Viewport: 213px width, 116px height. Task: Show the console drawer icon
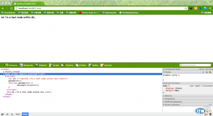point(7,114)
